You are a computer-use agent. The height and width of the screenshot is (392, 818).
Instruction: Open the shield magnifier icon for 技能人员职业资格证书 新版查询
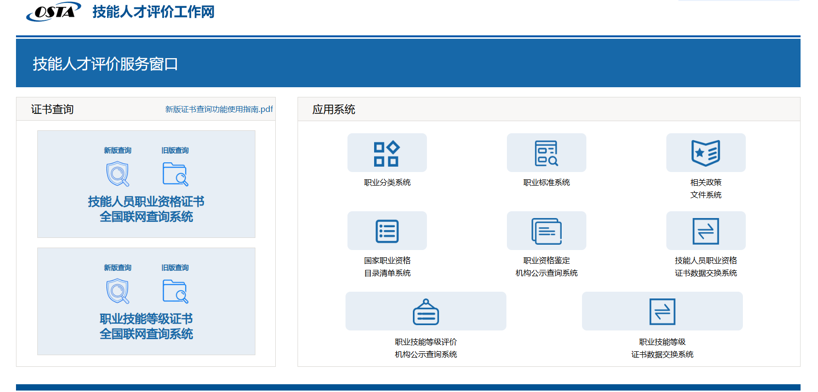(118, 174)
